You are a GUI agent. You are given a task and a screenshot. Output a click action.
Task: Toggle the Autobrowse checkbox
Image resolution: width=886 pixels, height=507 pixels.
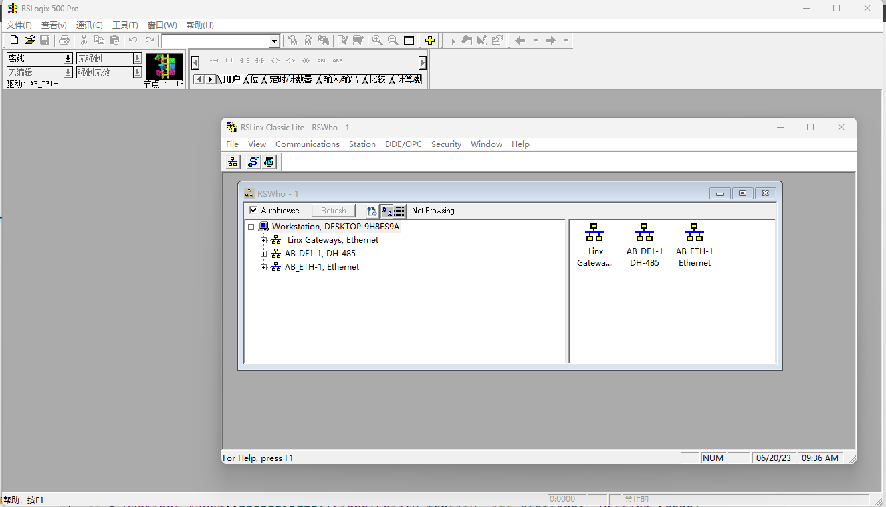253,211
